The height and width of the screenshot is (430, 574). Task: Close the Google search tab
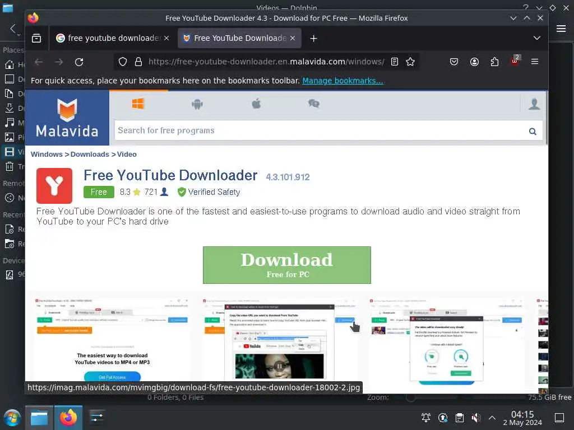166,38
